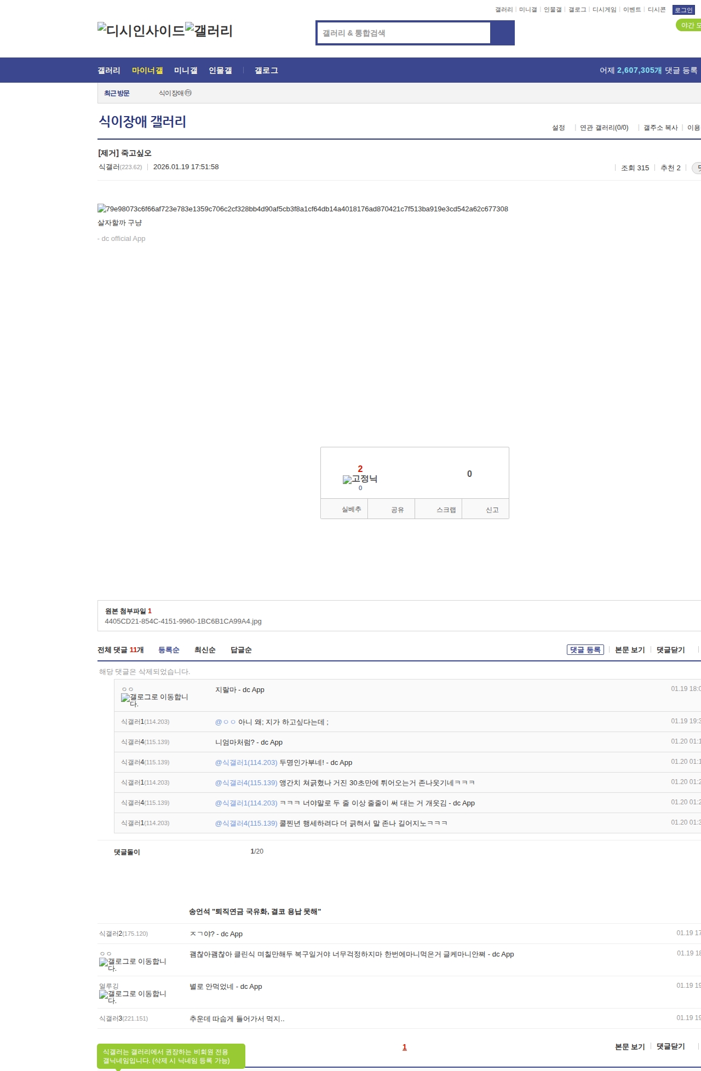This screenshot has width=701, height=1071.
Task: Click nickname 식갤러3(221.151)
Action: click(x=124, y=1018)
